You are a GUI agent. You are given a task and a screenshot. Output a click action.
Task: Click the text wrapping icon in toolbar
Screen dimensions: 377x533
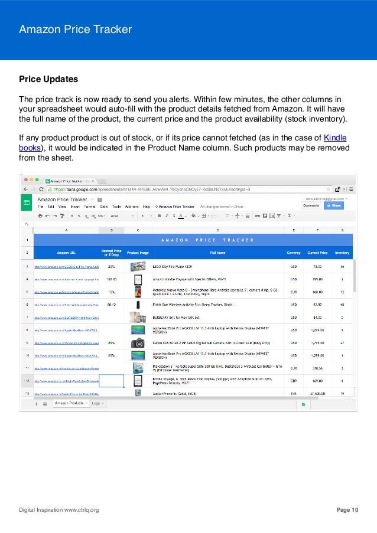pyautogui.click(x=248, y=216)
